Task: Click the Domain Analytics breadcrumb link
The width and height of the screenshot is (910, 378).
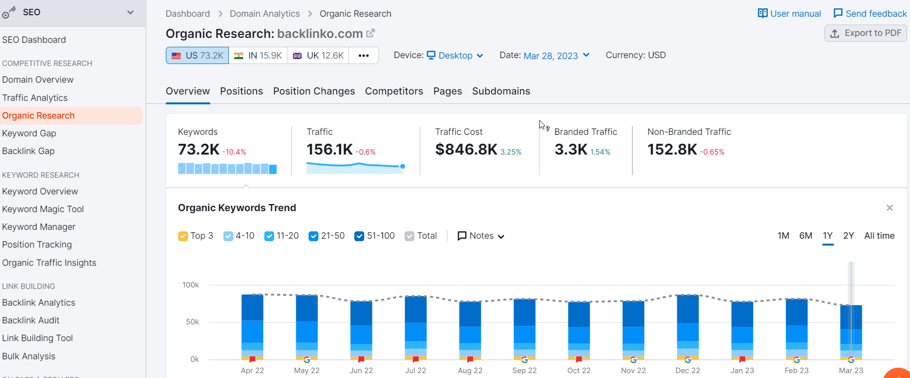Action: [x=265, y=14]
